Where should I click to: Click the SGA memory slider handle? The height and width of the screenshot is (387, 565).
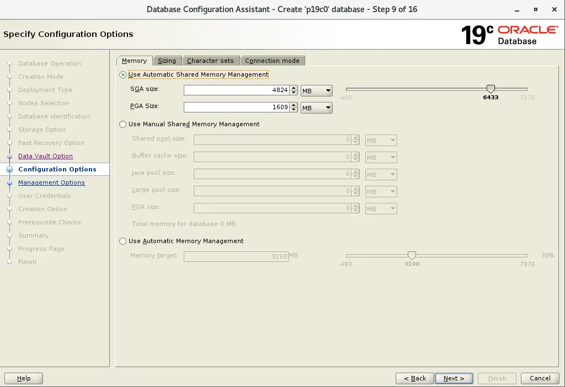click(x=490, y=88)
